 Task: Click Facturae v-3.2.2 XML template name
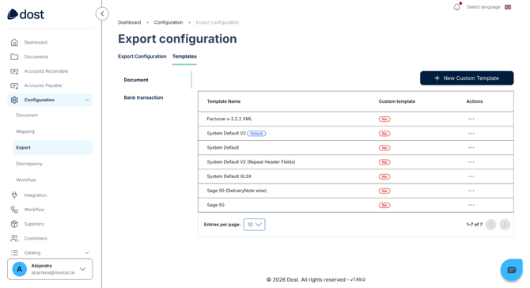[229, 119]
